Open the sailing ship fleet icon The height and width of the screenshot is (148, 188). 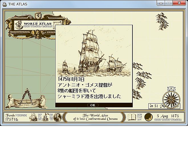click(33, 117)
